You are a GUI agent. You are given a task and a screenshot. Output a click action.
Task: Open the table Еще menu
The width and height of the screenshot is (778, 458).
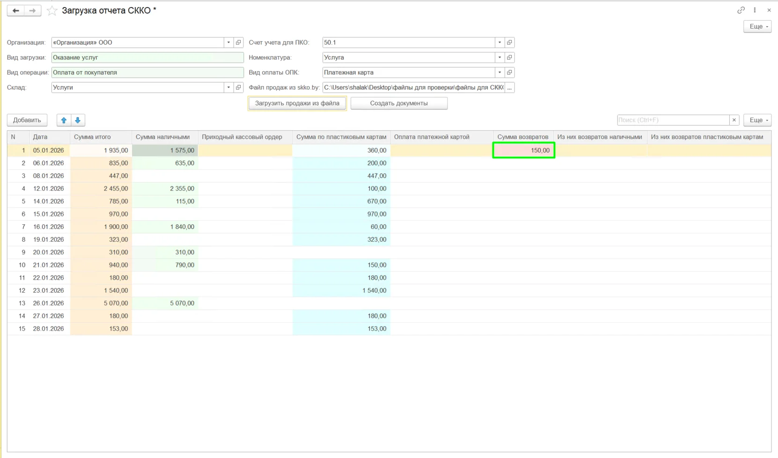(757, 120)
